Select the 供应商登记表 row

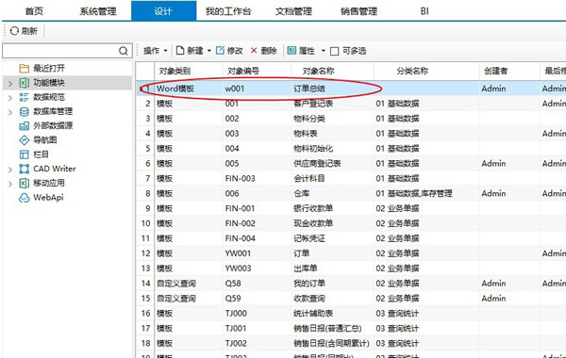coord(351,164)
